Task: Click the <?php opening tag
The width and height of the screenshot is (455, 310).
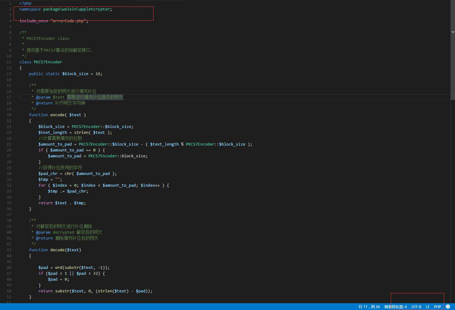Action: click(25, 3)
